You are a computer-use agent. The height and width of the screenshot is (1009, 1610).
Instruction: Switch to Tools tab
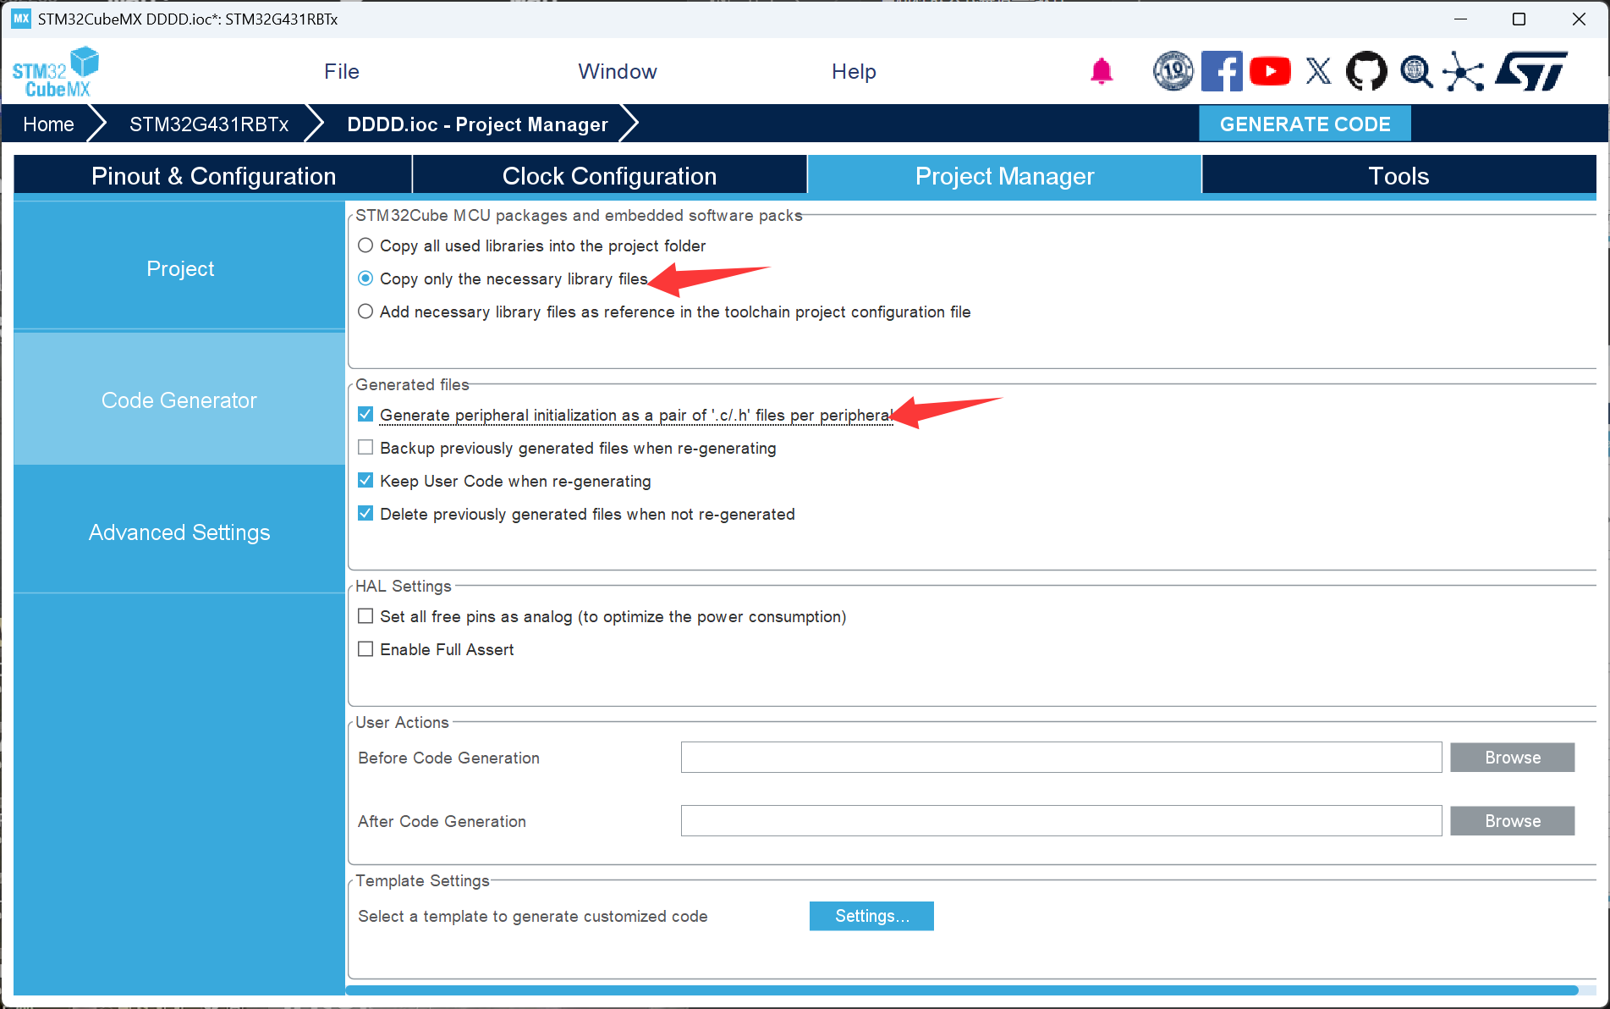coord(1398,175)
